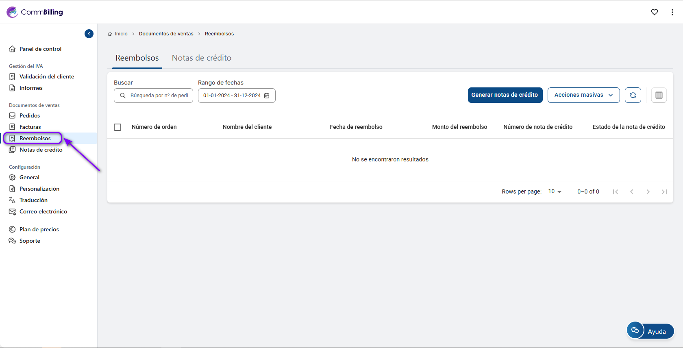Open the rows per page dropdown
Screen dimensions: 683x348
[555, 191]
